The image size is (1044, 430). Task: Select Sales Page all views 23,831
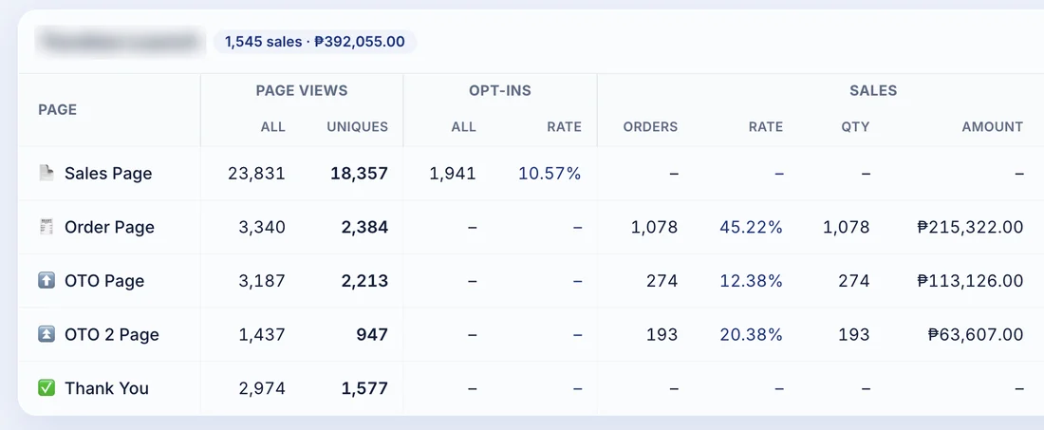[x=256, y=174]
